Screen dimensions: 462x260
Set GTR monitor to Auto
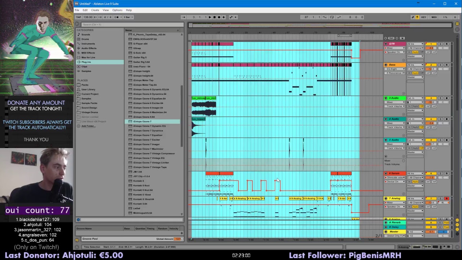[415, 52]
